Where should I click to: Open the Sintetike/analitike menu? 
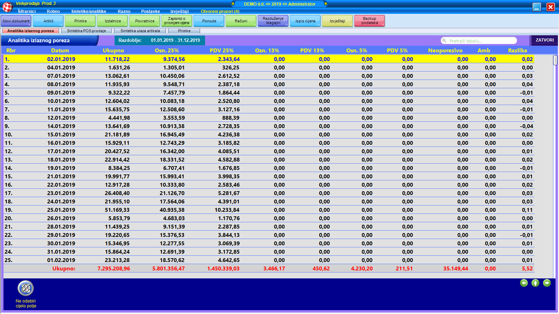88,12
